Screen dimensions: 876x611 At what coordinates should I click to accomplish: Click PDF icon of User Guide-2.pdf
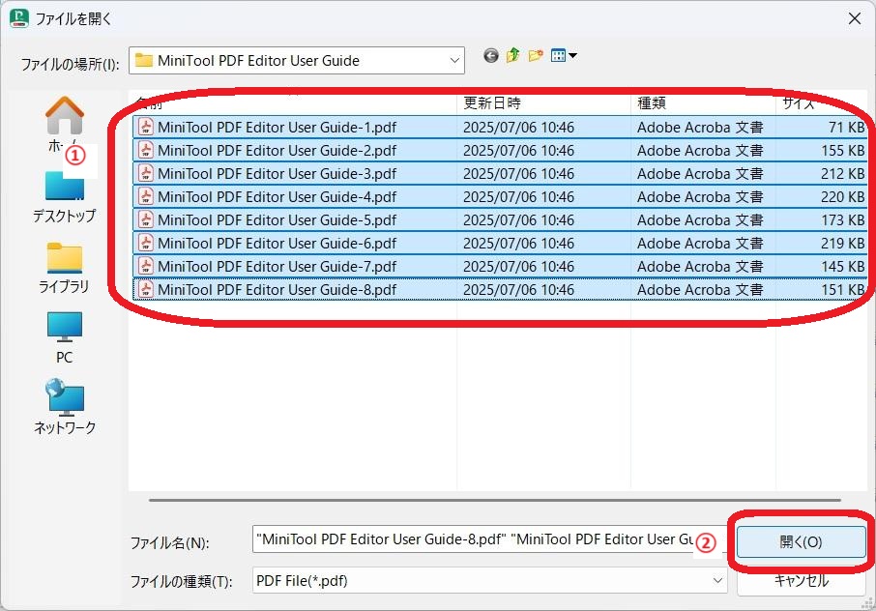[146, 150]
